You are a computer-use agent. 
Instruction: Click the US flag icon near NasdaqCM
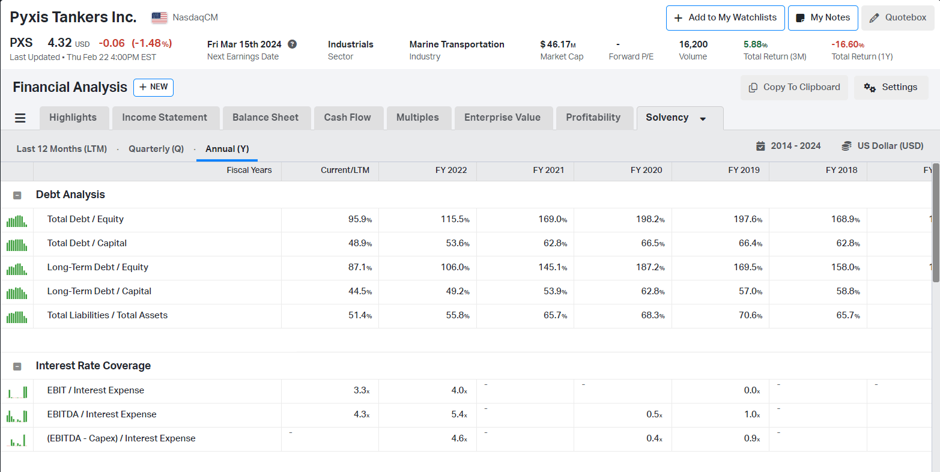tap(159, 18)
